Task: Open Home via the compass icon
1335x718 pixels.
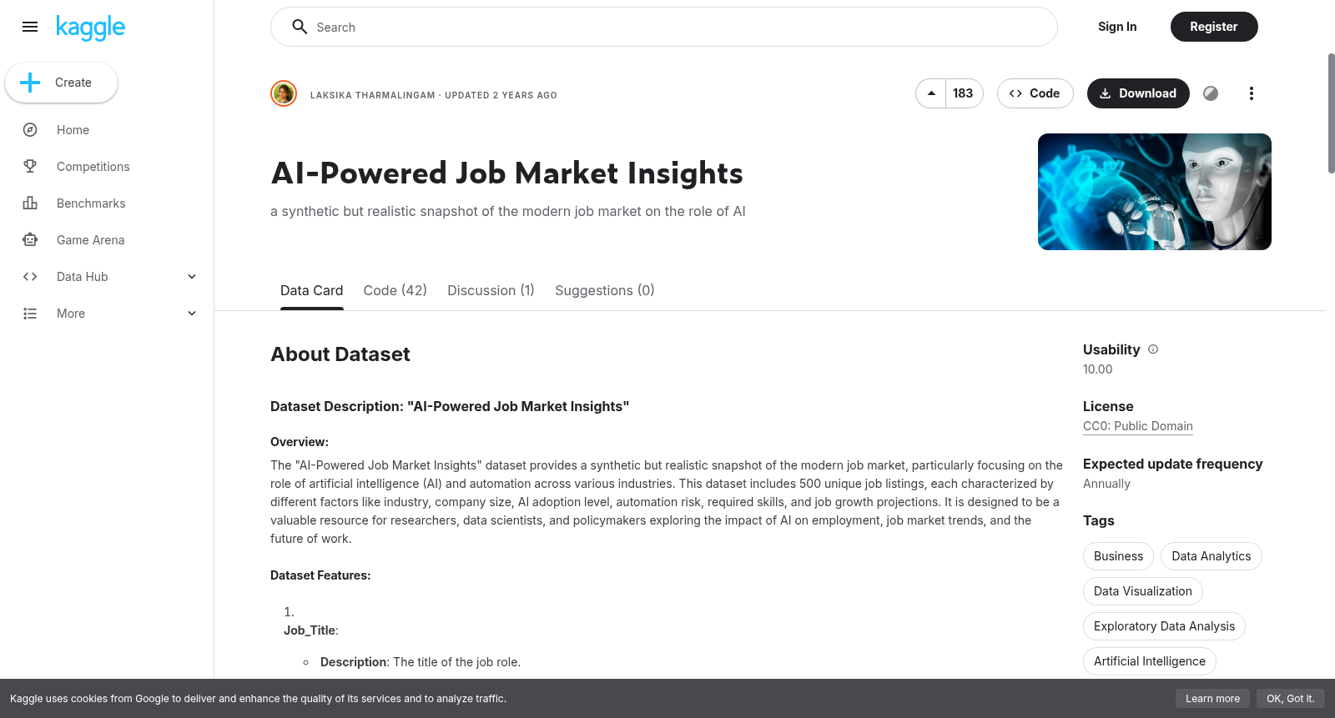Action: click(30, 130)
